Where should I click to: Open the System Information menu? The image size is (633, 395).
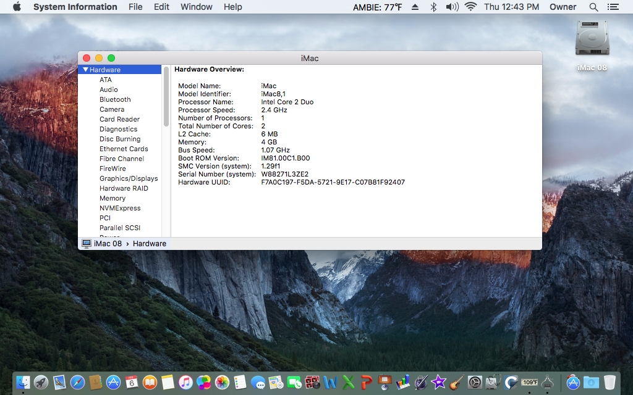(x=75, y=7)
